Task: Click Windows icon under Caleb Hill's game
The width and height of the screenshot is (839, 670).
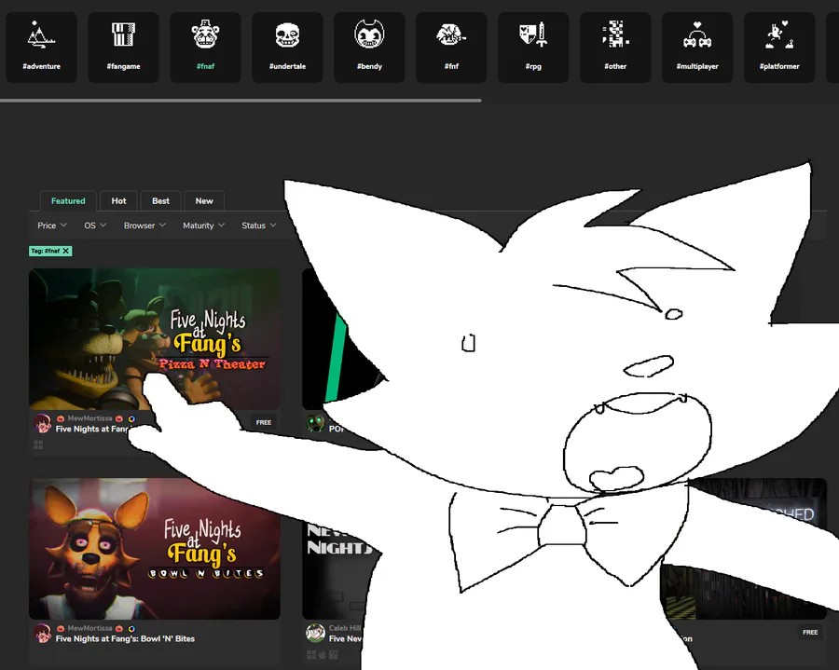Action: point(311,654)
